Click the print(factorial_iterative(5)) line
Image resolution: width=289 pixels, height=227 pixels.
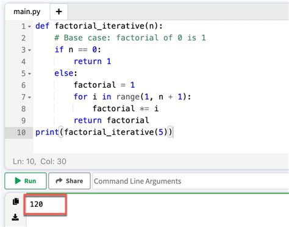point(104,132)
